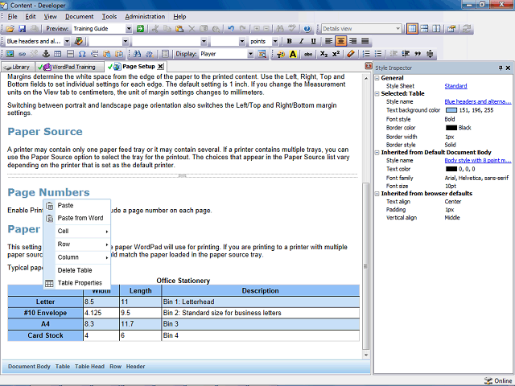Insert a hyperlink with the chain icon
515x386 pixels.
click(22, 54)
